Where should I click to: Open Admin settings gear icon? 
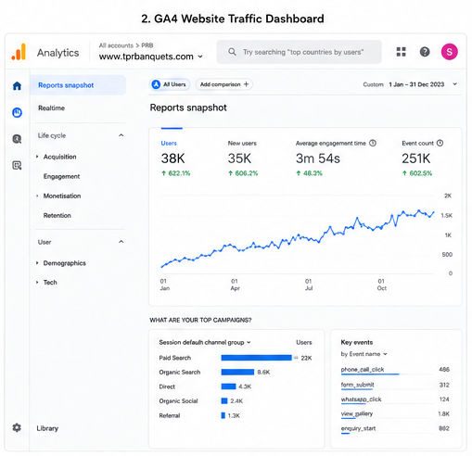[x=17, y=427]
